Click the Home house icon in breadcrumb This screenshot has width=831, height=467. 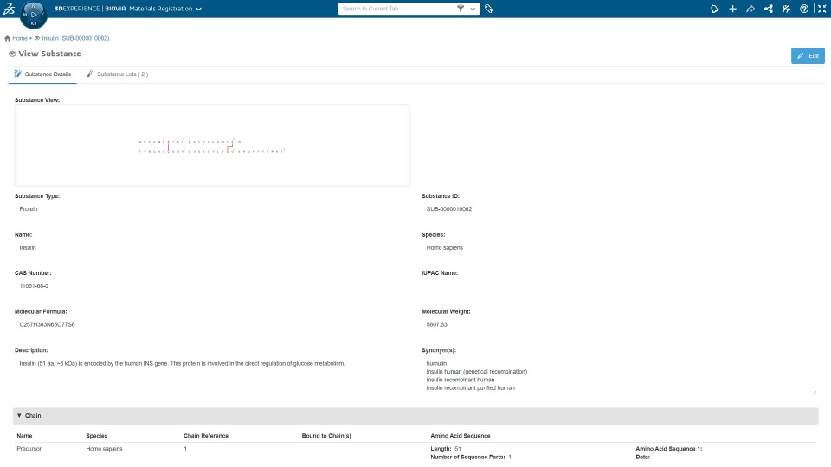(8, 38)
